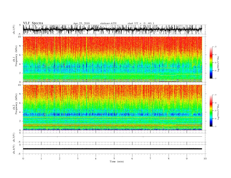This screenshot has width=231, height=178.
Task: Click the "1" tick label on time axis
Action: (x=41, y=159)
